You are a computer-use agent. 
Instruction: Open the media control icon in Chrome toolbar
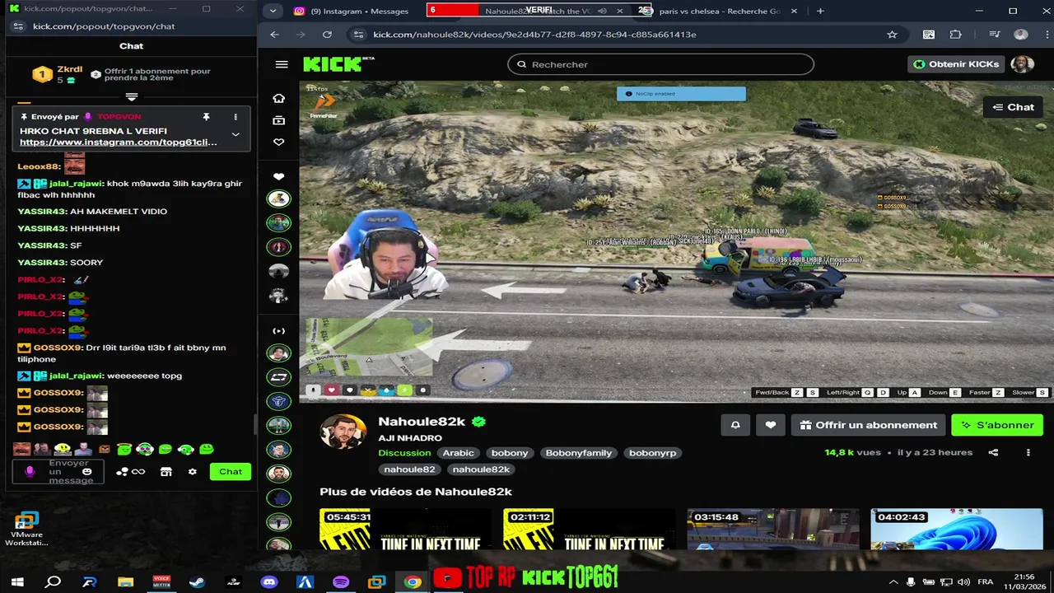(x=995, y=35)
